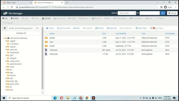Click the blue search Go button
This screenshot has height=101, width=179.
pyautogui.click(x=163, y=13)
